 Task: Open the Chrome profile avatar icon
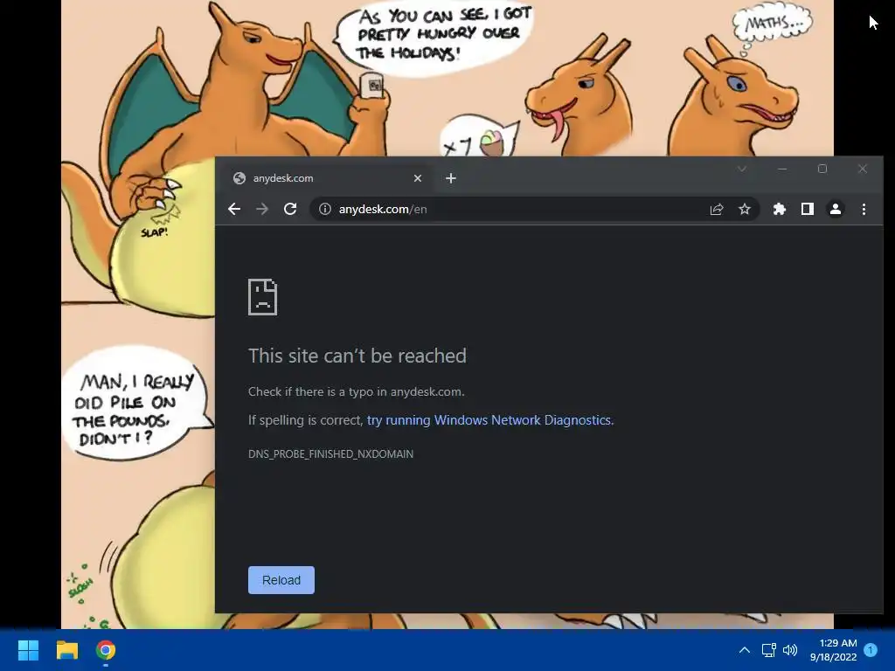tap(835, 209)
